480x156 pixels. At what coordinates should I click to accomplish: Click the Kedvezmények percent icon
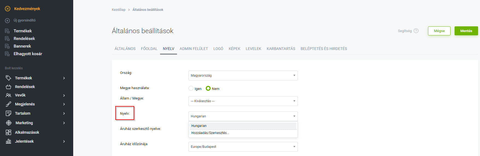(x=8, y=9)
